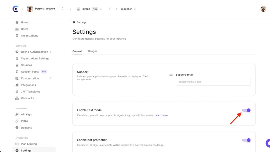Click the Production environment label
The width and height of the screenshot is (270, 152).
tap(126, 9)
